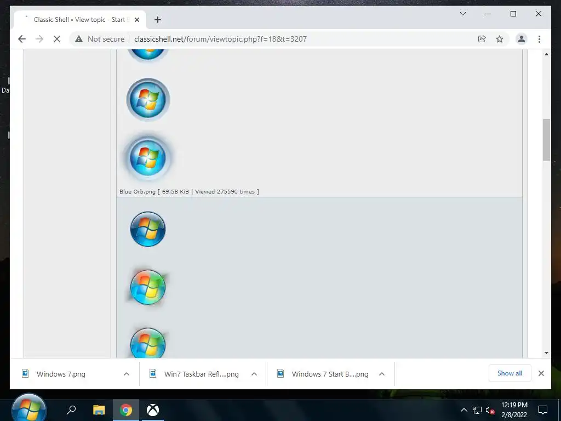Click the scrollbar up arrow
The height and width of the screenshot is (421, 561).
point(546,54)
